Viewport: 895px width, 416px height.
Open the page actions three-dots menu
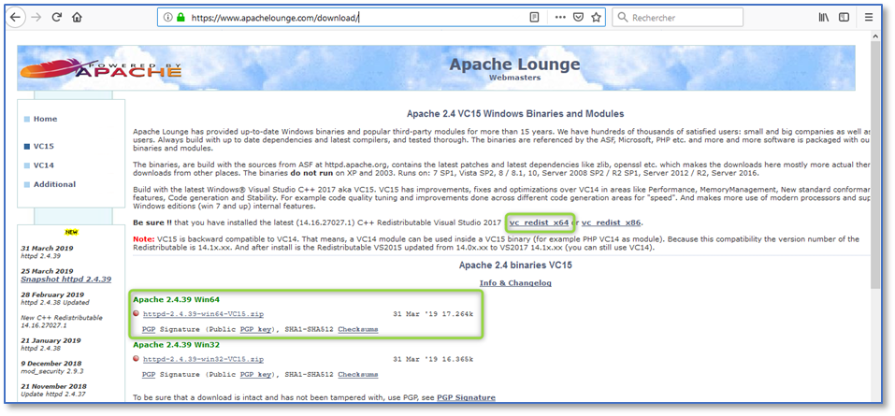pyautogui.click(x=559, y=17)
